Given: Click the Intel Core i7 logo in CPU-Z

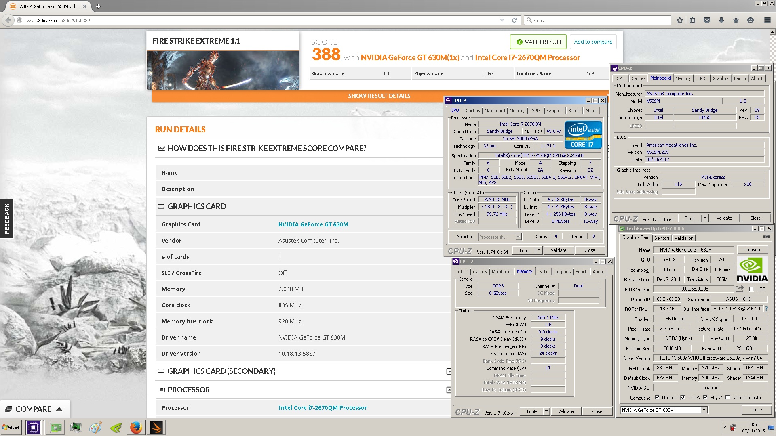Looking at the screenshot, I should tap(583, 135).
